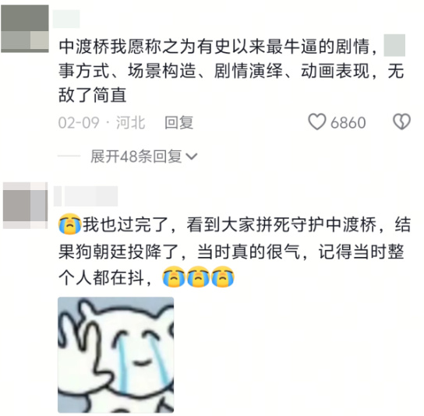This screenshot has width=424, height=416.
Task: Click the chevron next to 展开48条回复
Action: point(192,157)
